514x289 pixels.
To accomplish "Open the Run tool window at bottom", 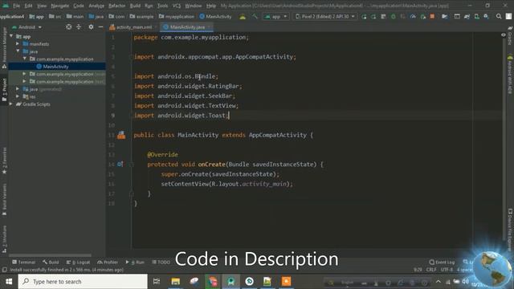I will (x=135, y=263).
